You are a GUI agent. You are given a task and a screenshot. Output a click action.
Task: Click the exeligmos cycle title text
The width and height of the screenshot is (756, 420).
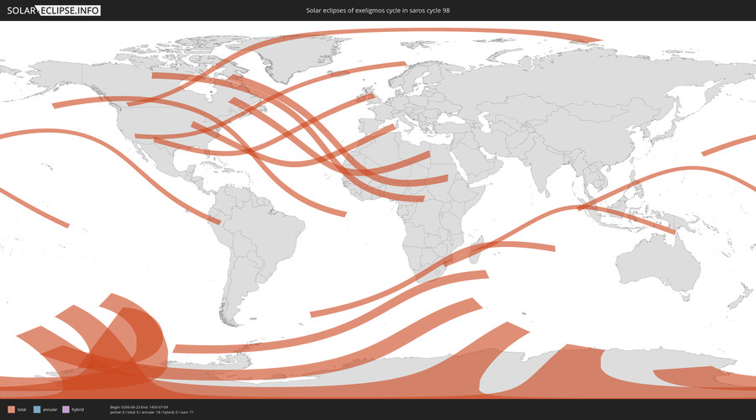377,11
